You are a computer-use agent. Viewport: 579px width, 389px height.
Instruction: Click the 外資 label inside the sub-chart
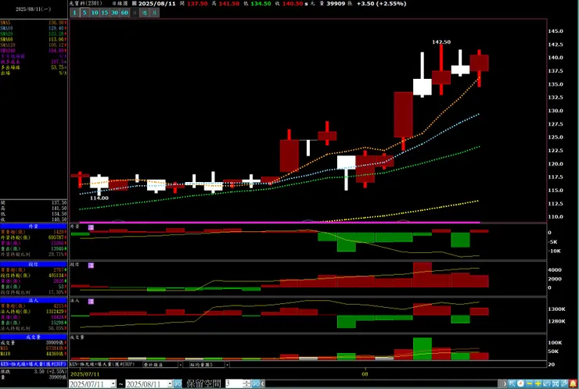[75, 227]
